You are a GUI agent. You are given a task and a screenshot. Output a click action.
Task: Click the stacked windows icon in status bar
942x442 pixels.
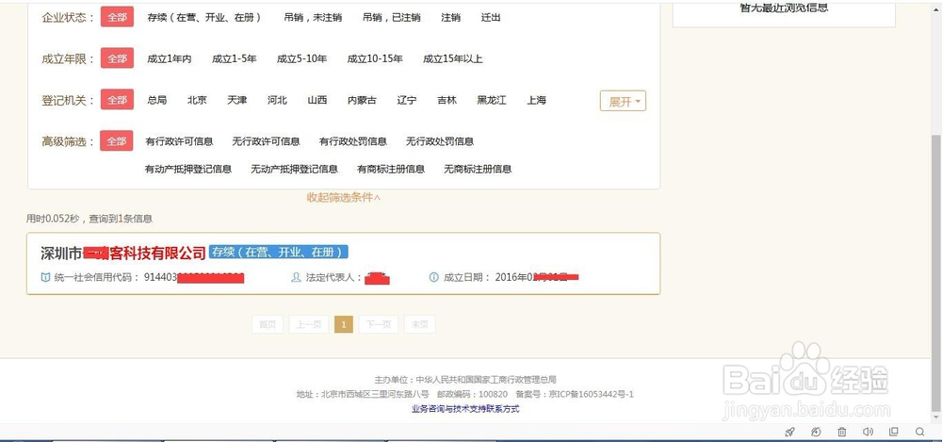pyautogui.click(x=893, y=432)
